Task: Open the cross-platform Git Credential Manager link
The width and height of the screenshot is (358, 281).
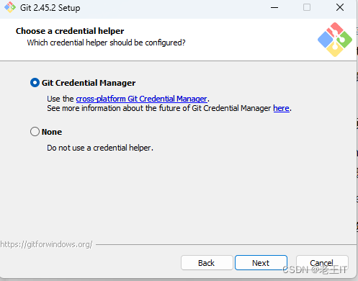Action: coord(142,99)
